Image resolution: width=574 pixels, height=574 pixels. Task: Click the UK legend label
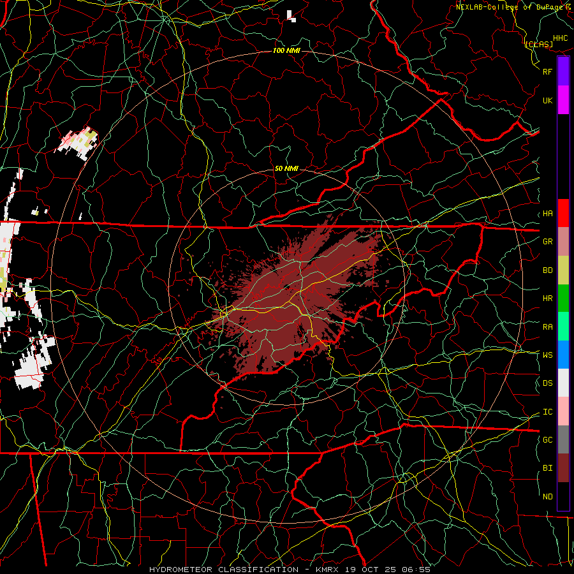click(548, 100)
